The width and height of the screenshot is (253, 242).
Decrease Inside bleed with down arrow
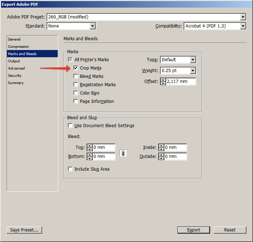161,149
